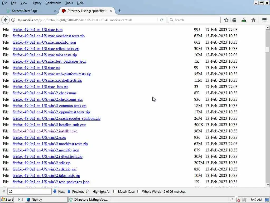Open the bookmarks list icon

click(234, 20)
